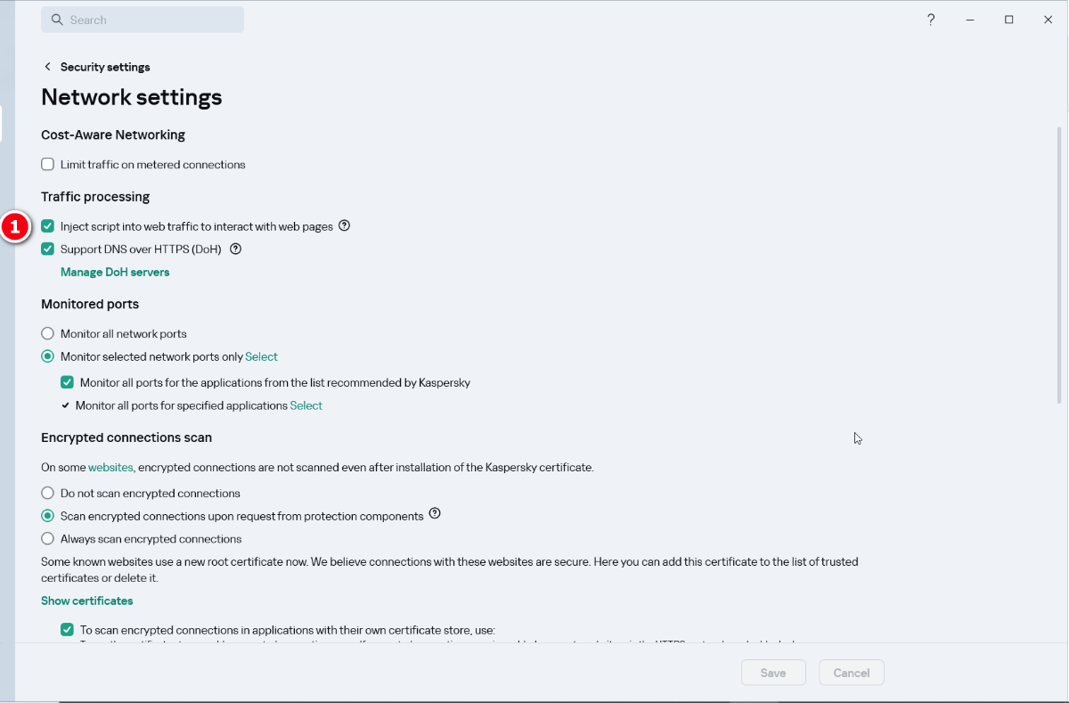This screenshot has height=703, width=1069.
Task: Expand Show certificates link
Action: coord(87,601)
